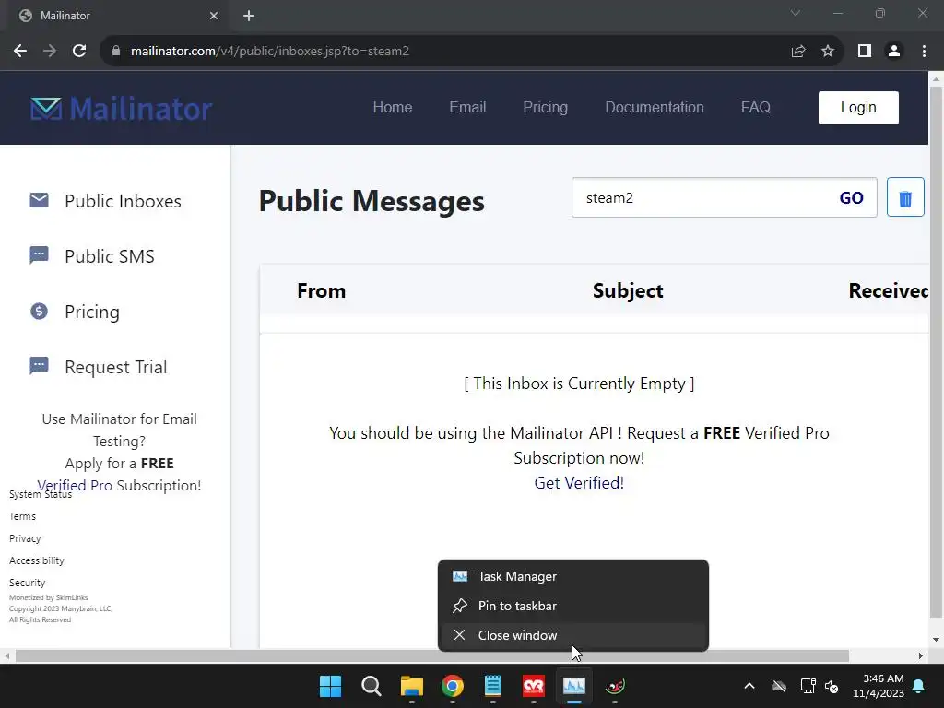This screenshot has height=708, width=944.
Task: Click the GO button
Action: tap(851, 198)
